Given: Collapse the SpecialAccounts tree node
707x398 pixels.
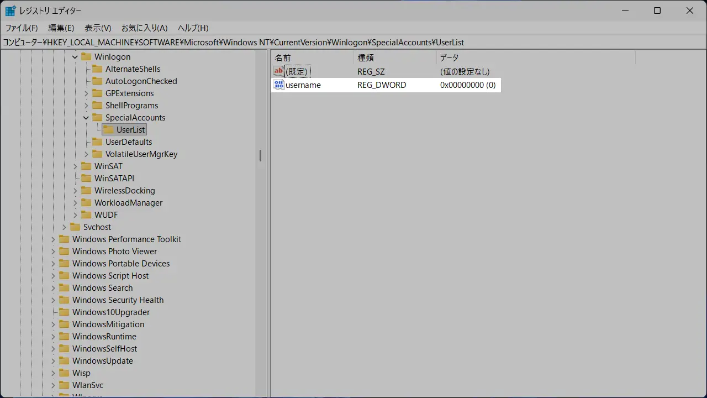Looking at the screenshot, I should pyautogui.click(x=86, y=118).
